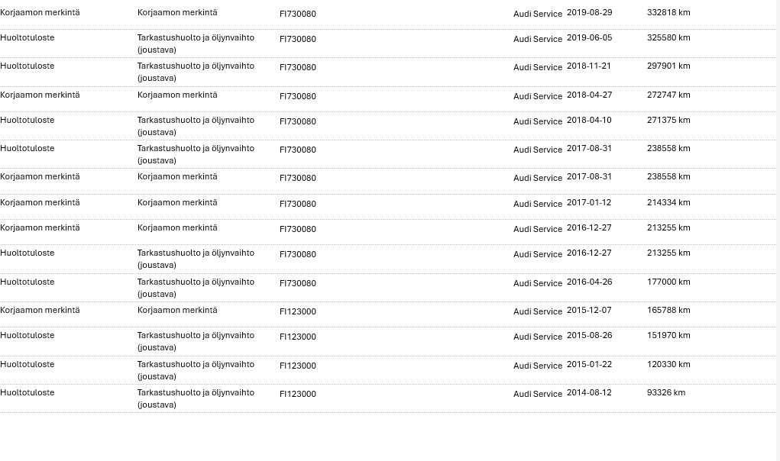
Task: Select the 93326 km mileage entry
Action: coord(665,392)
